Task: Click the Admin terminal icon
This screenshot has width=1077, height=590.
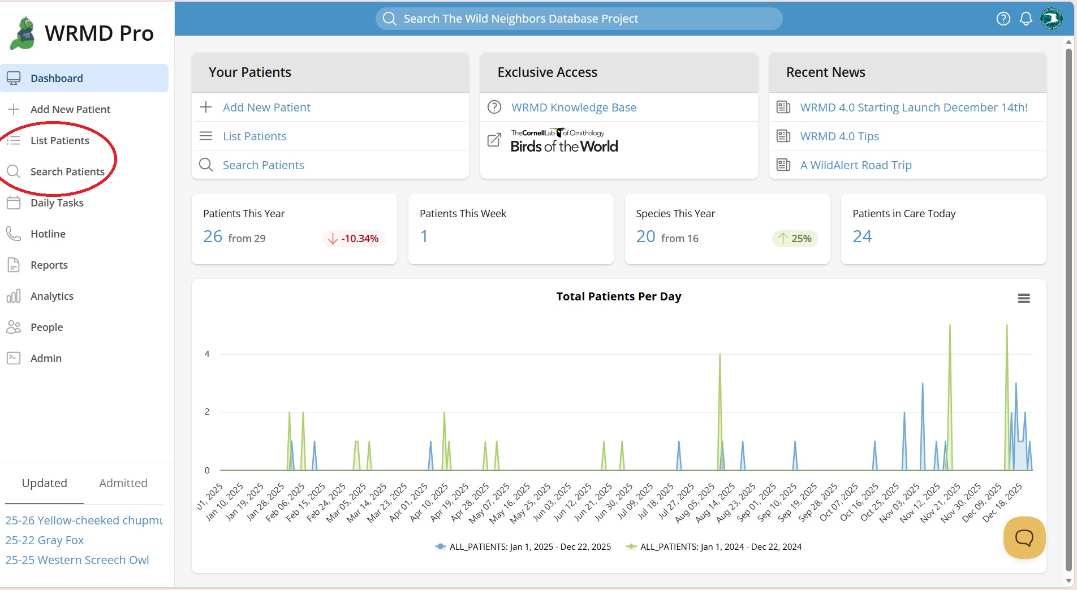Action: (x=14, y=358)
